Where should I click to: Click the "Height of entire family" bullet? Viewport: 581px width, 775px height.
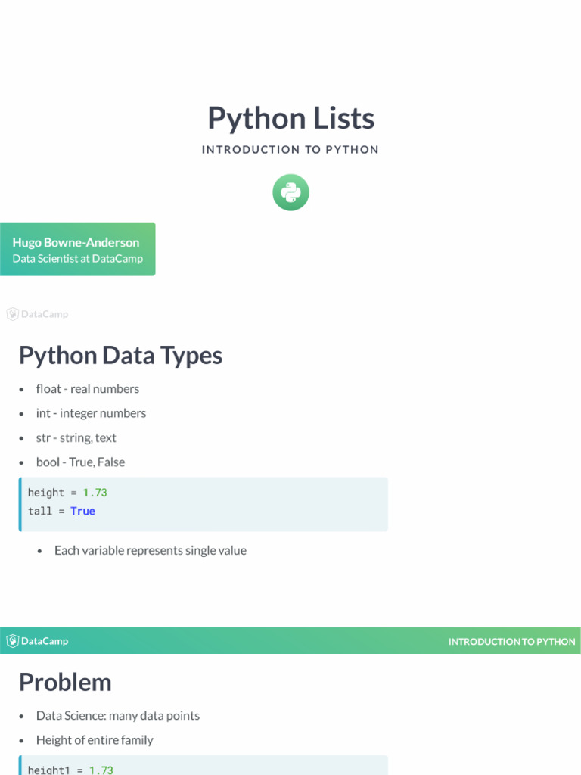[95, 739]
